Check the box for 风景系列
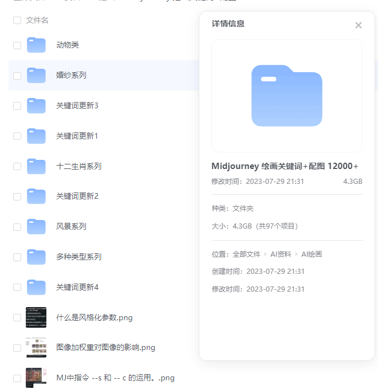378x389 pixels. tap(17, 227)
